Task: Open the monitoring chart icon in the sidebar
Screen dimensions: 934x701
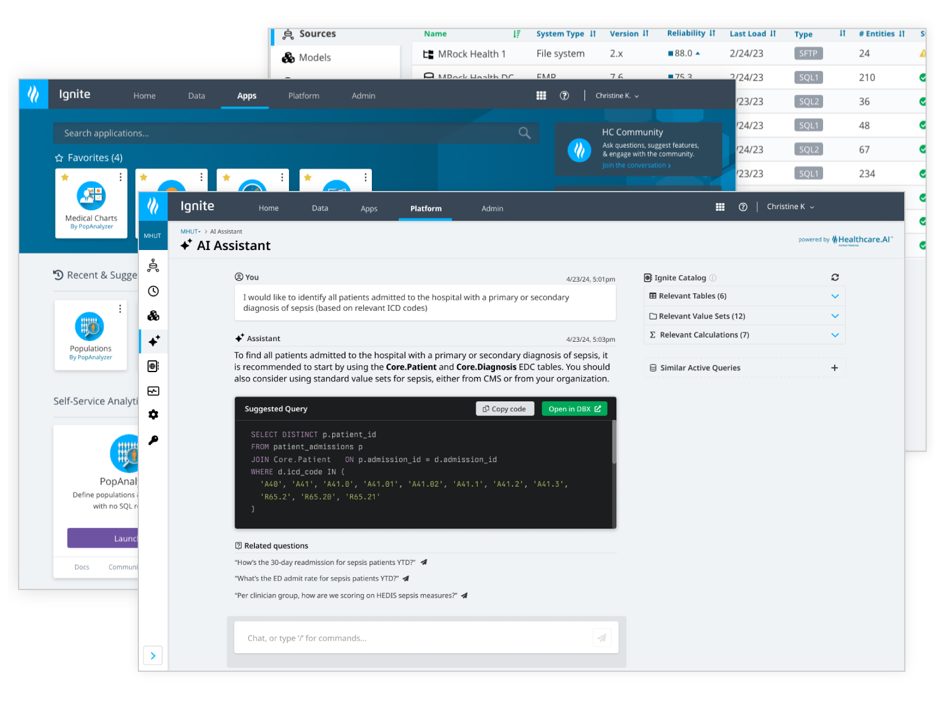Action: 153,391
